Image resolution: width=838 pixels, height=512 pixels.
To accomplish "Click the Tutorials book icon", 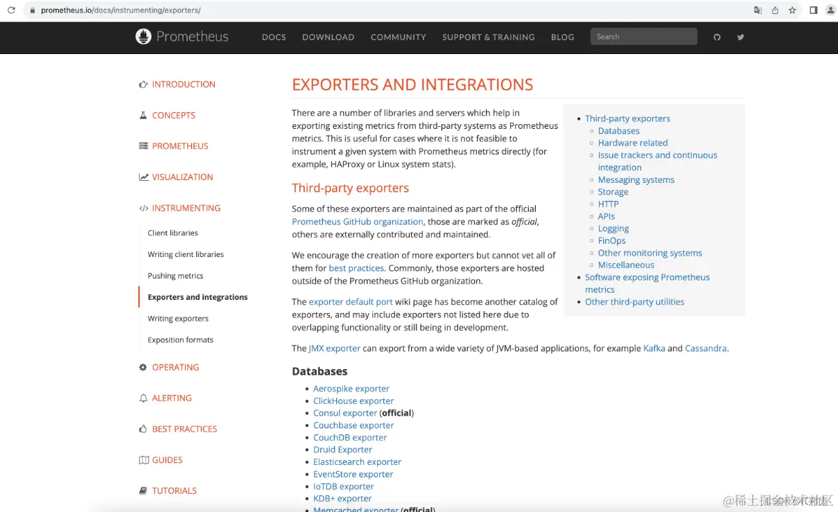I will (x=143, y=491).
